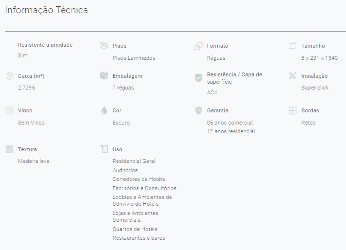Click the Uso floor plan icon
Image resolution: width=346 pixels, height=250 pixels.
(104, 149)
